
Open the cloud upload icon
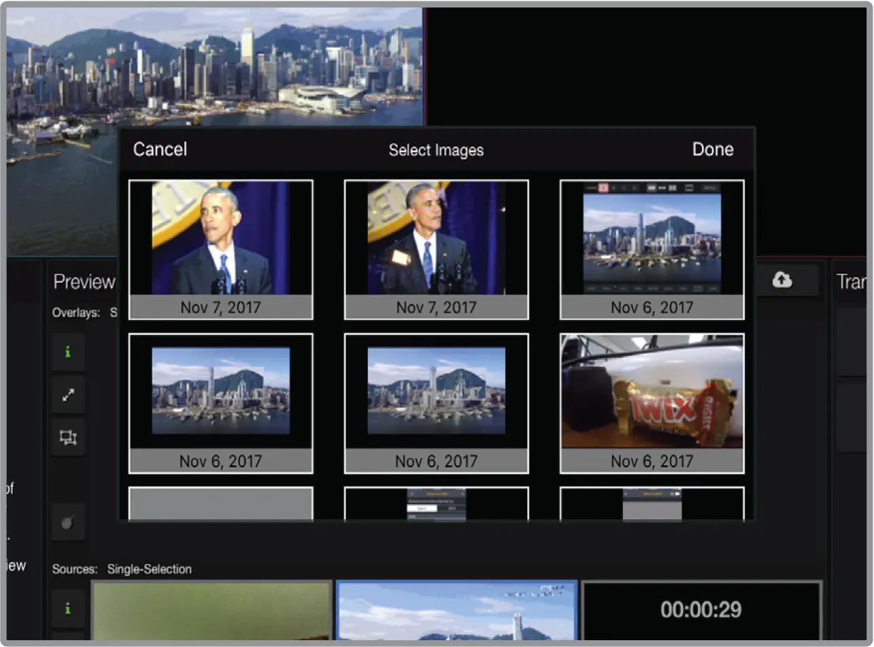(782, 280)
